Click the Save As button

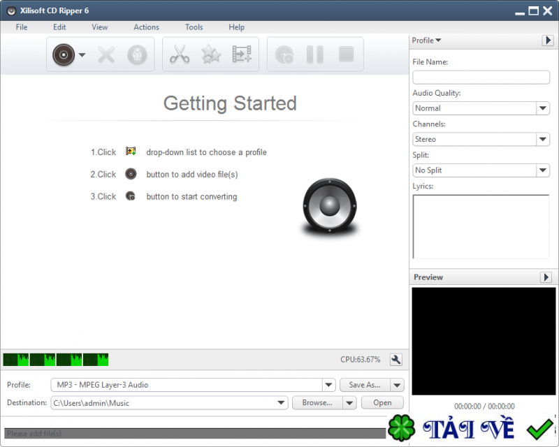pos(364,385)
